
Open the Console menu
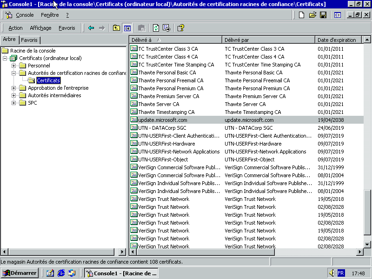(x=25, y=15)
